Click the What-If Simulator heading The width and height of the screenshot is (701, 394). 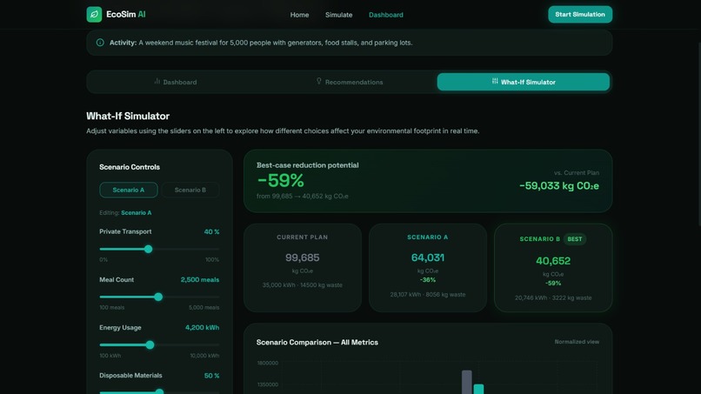(128, 116)
